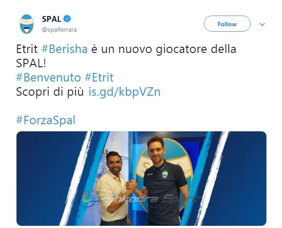Click the man in the white shirt
This screenshot has height=228, width=282.
pos(112,188)
